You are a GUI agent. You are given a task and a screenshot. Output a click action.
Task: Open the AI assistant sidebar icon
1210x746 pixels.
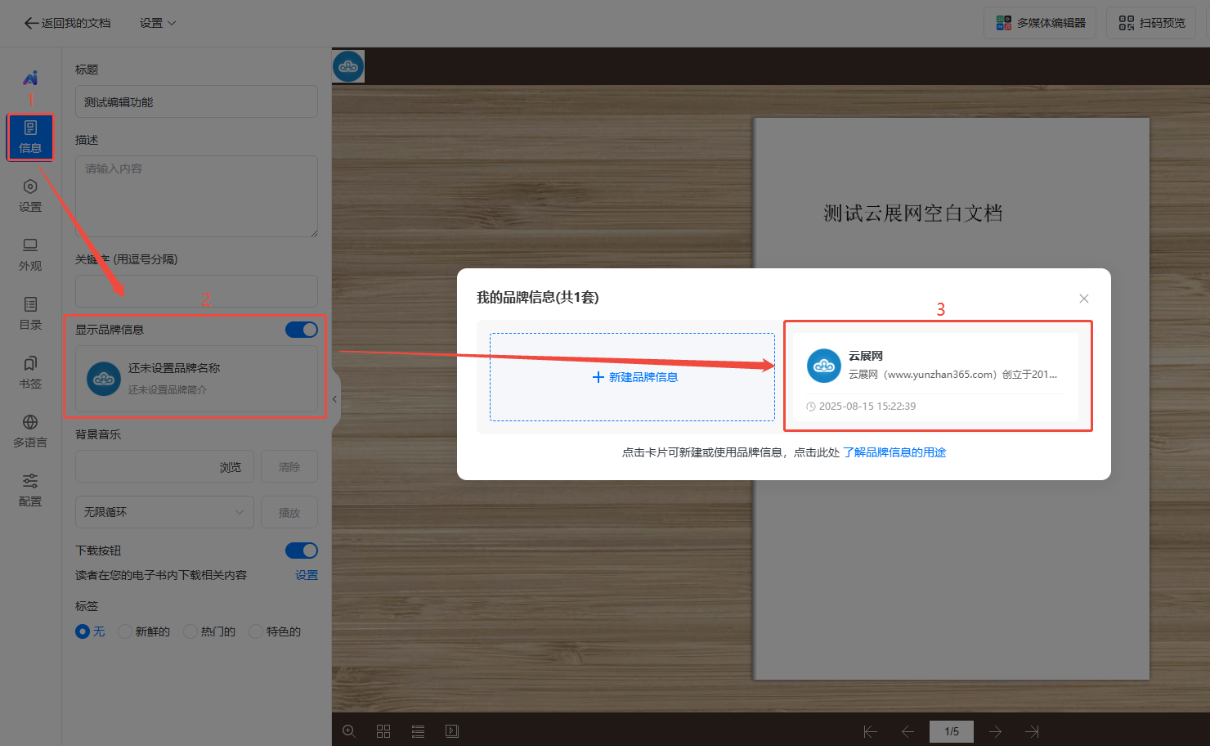30,79
